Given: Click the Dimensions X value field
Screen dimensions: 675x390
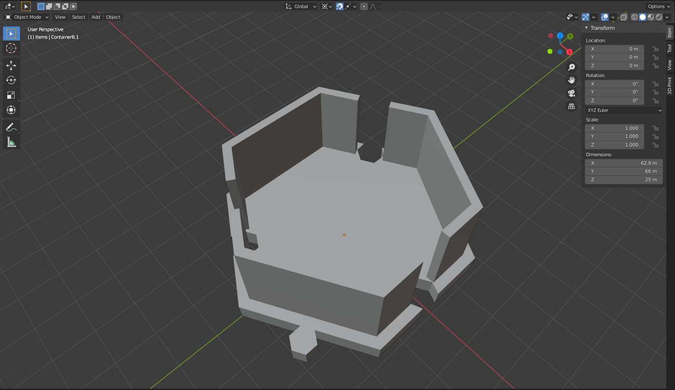Looking at the screenshot, I should point(623,163).
